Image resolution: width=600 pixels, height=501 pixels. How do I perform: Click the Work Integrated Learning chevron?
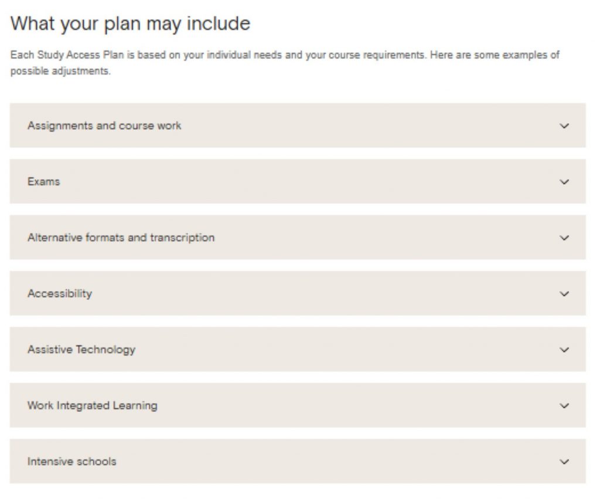[564, 405]
